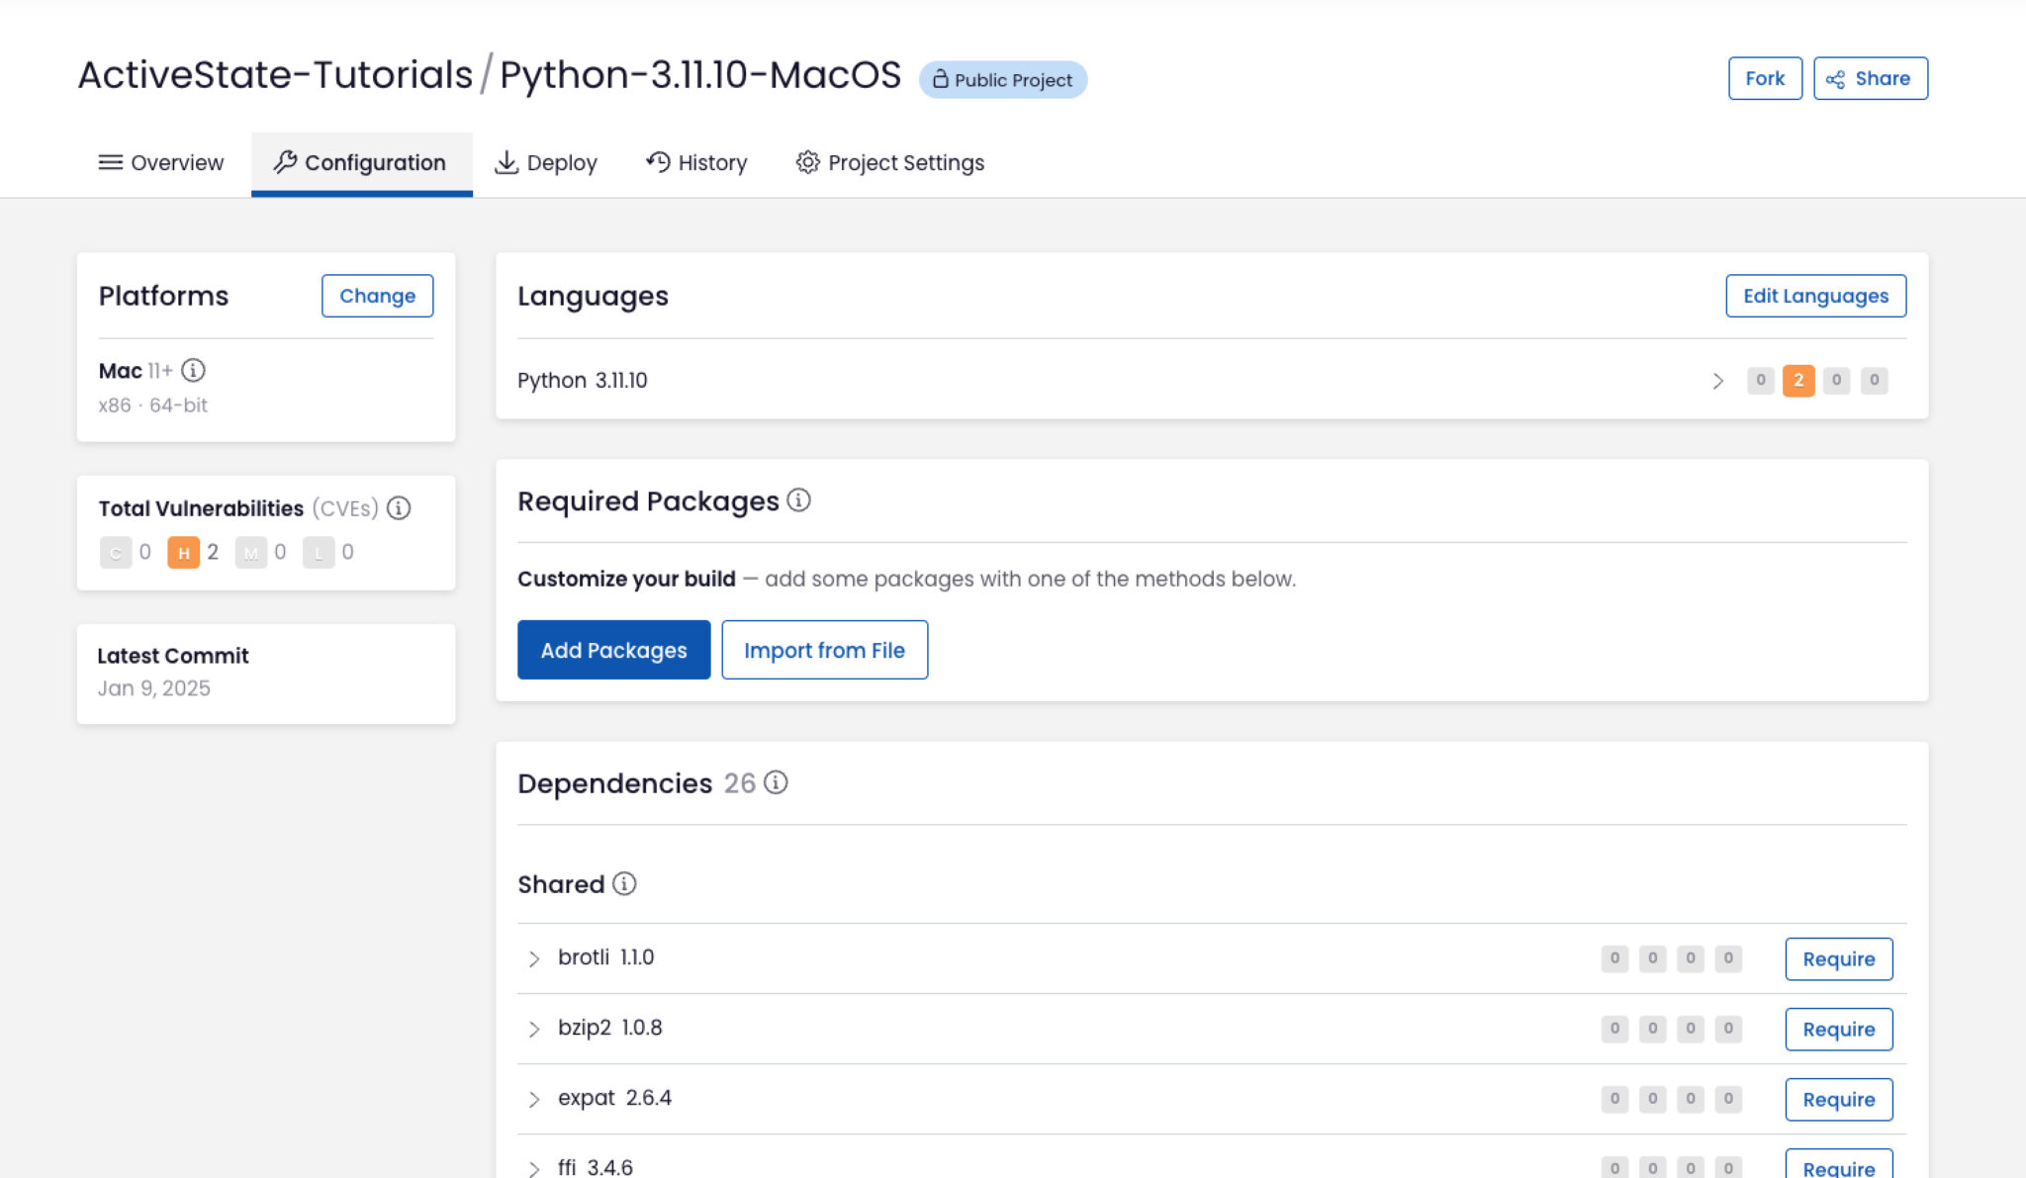Click Require for expat 2.6.4
This screenshot has width=2026, height=1178.
coord(1838,1099)
